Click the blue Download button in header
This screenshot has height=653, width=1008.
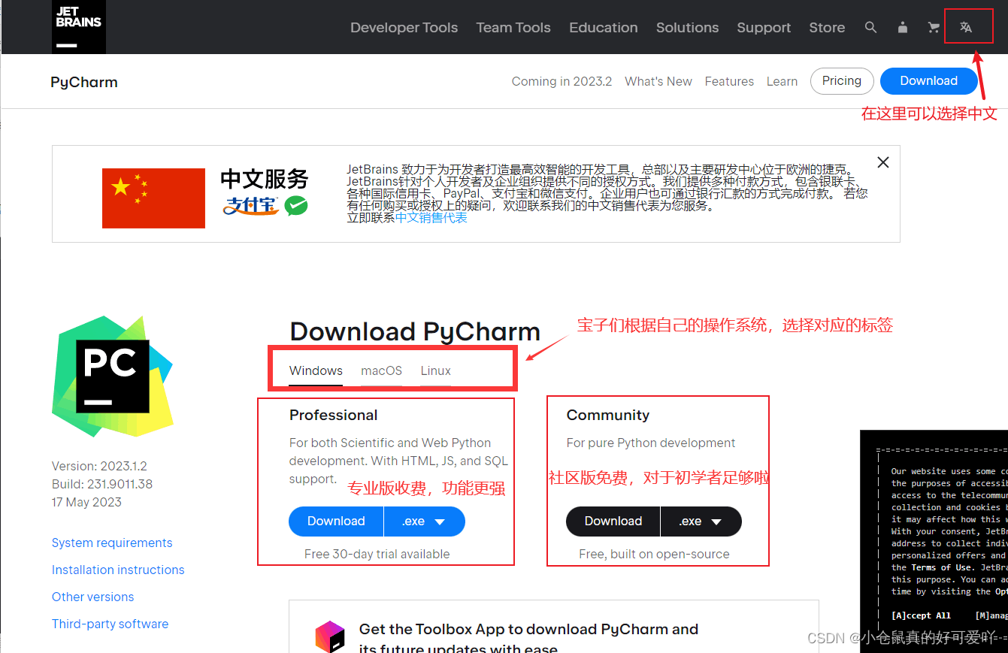pyautogui.click(x=928, y=81)
